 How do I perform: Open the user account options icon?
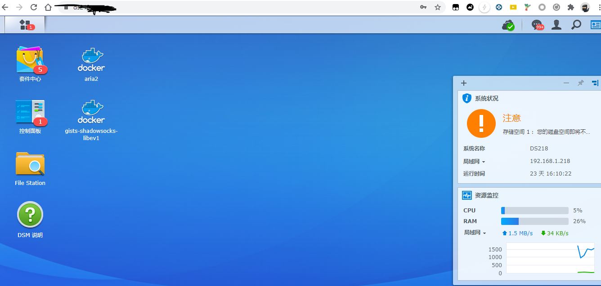556,25
